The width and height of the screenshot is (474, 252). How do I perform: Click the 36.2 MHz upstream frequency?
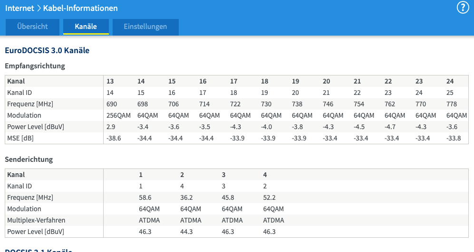coord(186,197)
